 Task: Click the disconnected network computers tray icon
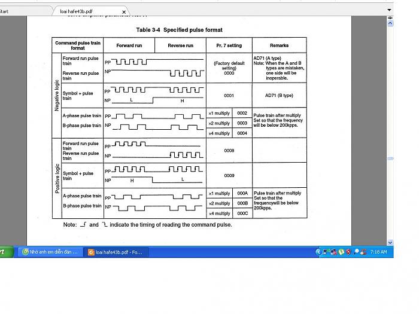pos(333,252)
